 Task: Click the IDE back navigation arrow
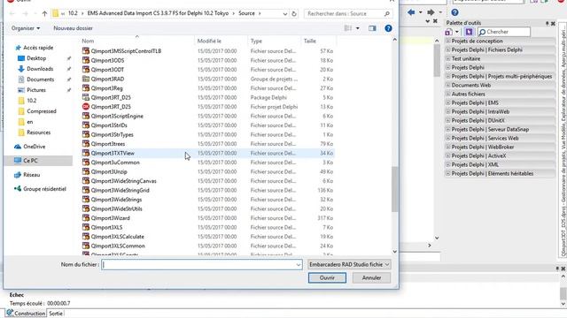(411, 12)
